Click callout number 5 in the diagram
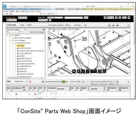 (50, 44)
